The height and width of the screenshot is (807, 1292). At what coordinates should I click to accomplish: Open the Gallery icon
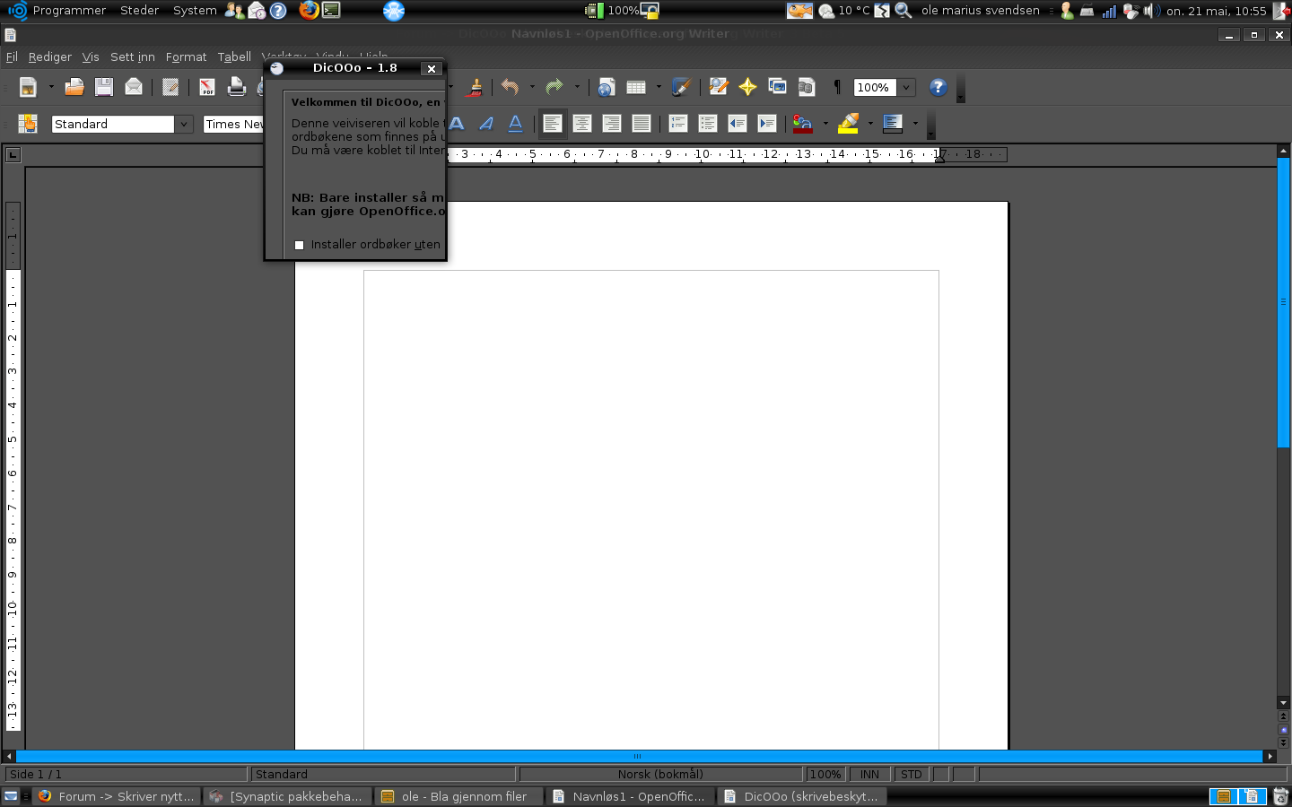tap(777, 87)
